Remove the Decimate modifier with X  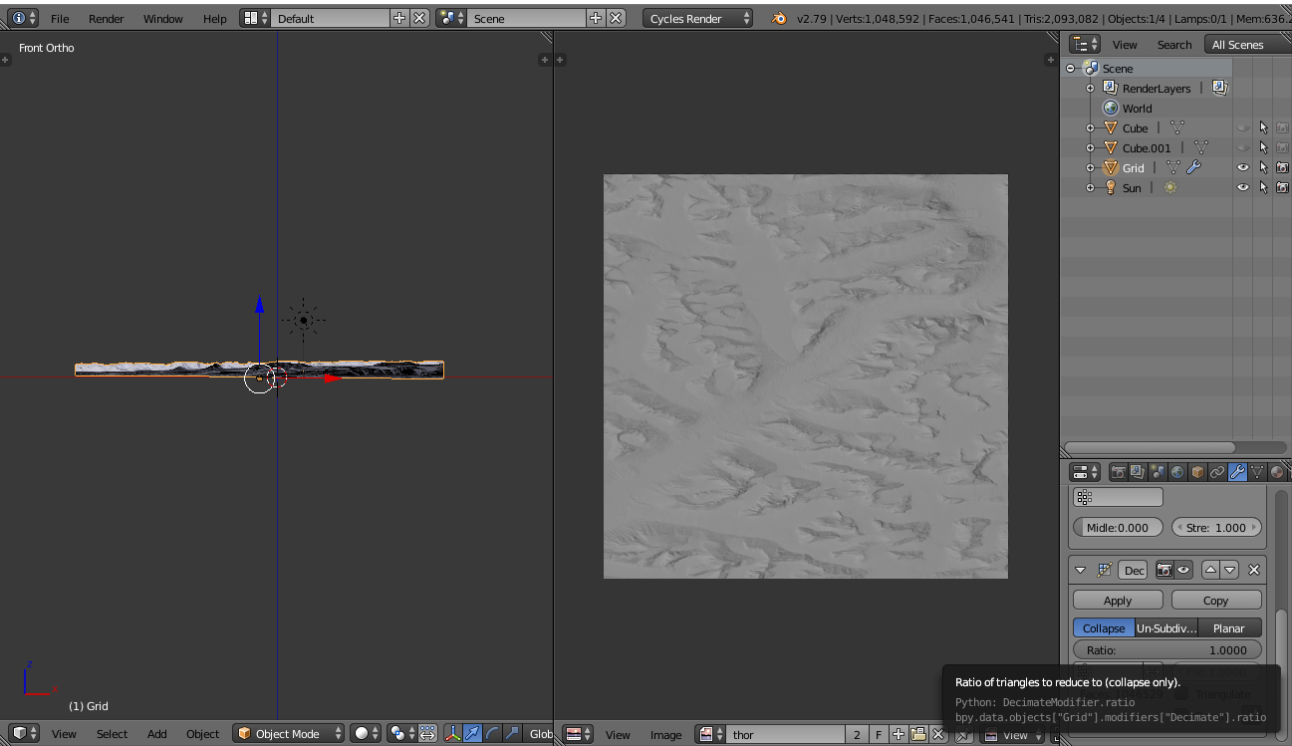click(x=1254, y=570)
